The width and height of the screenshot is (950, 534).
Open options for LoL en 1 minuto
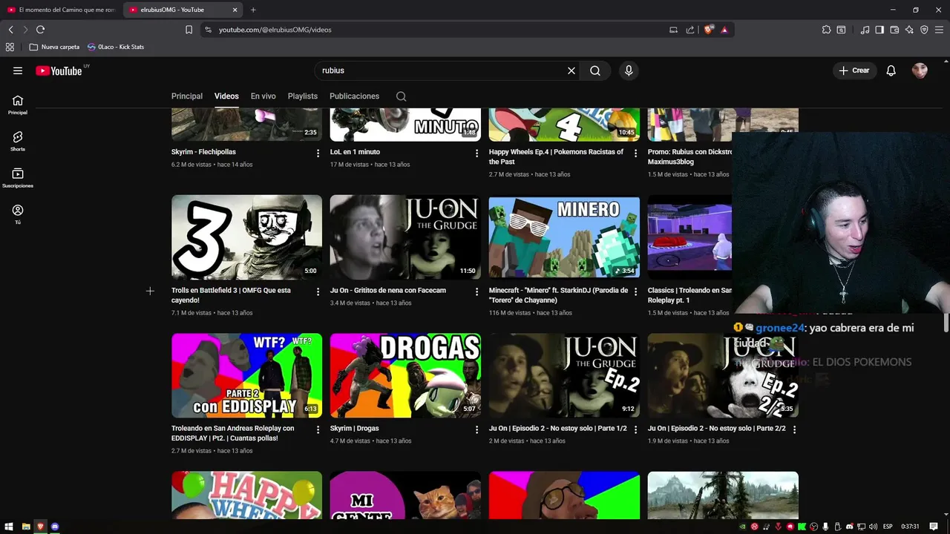click(x=477, y=153)
